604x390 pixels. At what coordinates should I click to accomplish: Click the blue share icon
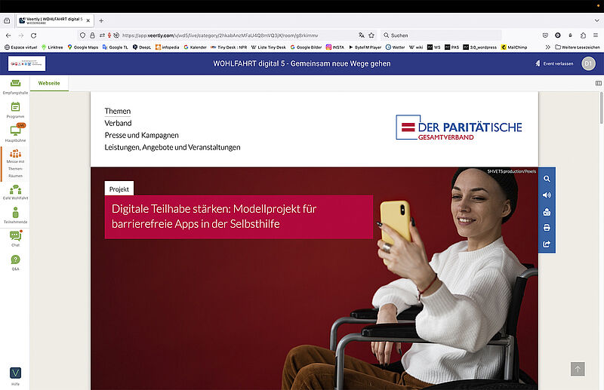click(547, 244)
